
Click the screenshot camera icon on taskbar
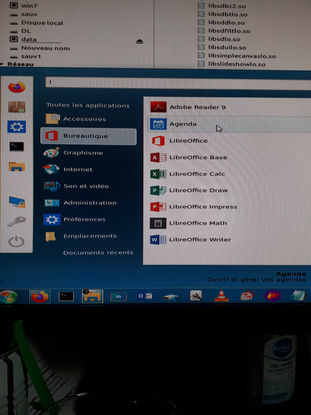[119, 297]
